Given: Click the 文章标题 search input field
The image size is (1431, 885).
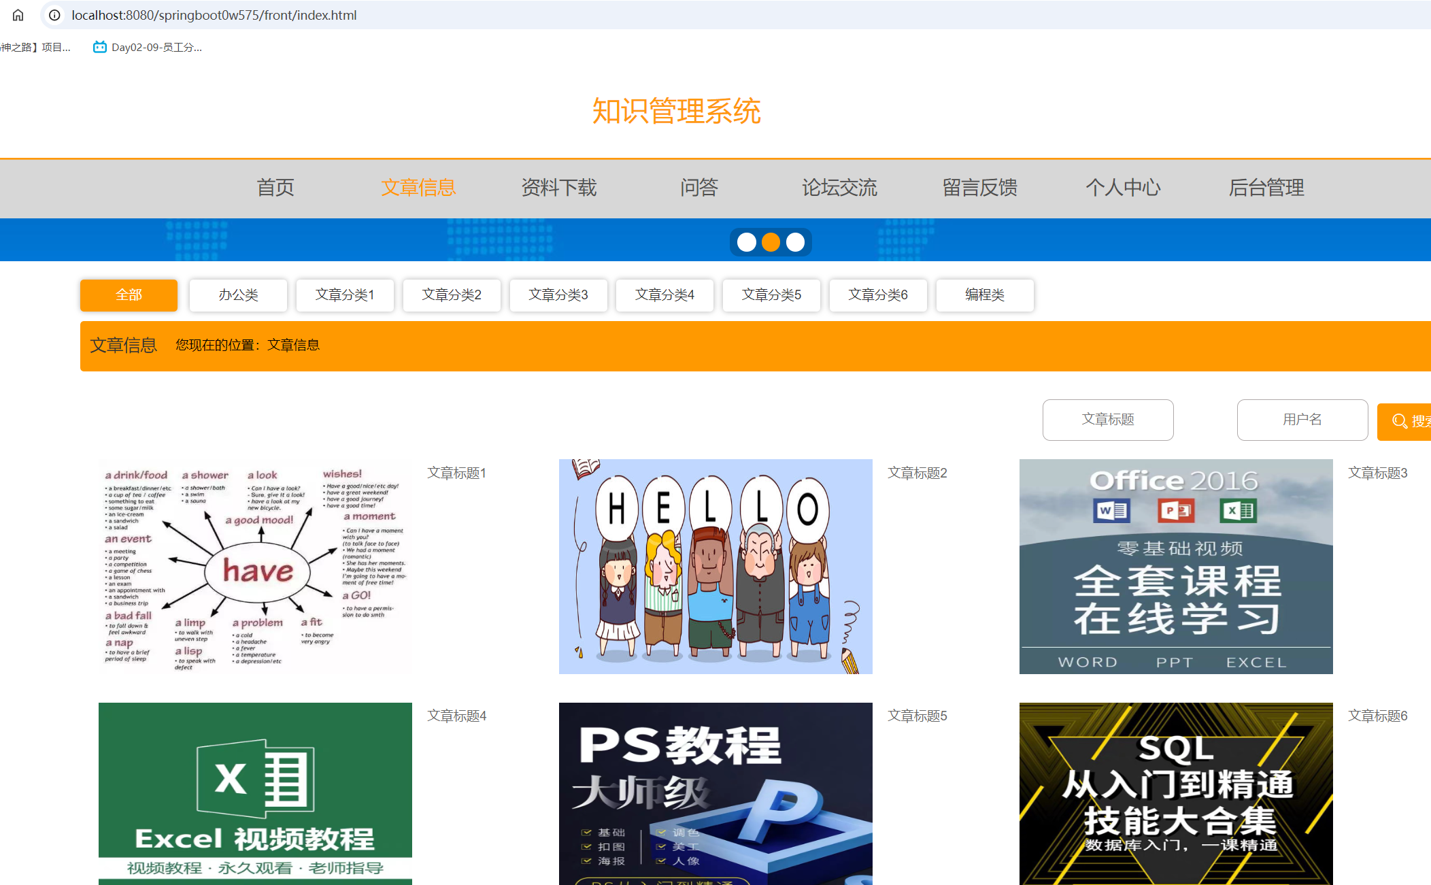Looking at the screenshot, I should [x=1107, y=420].
